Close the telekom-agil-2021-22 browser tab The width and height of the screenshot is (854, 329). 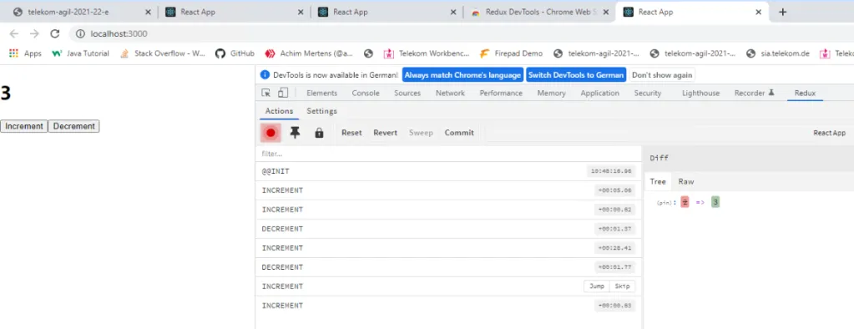tap(148, 12)
